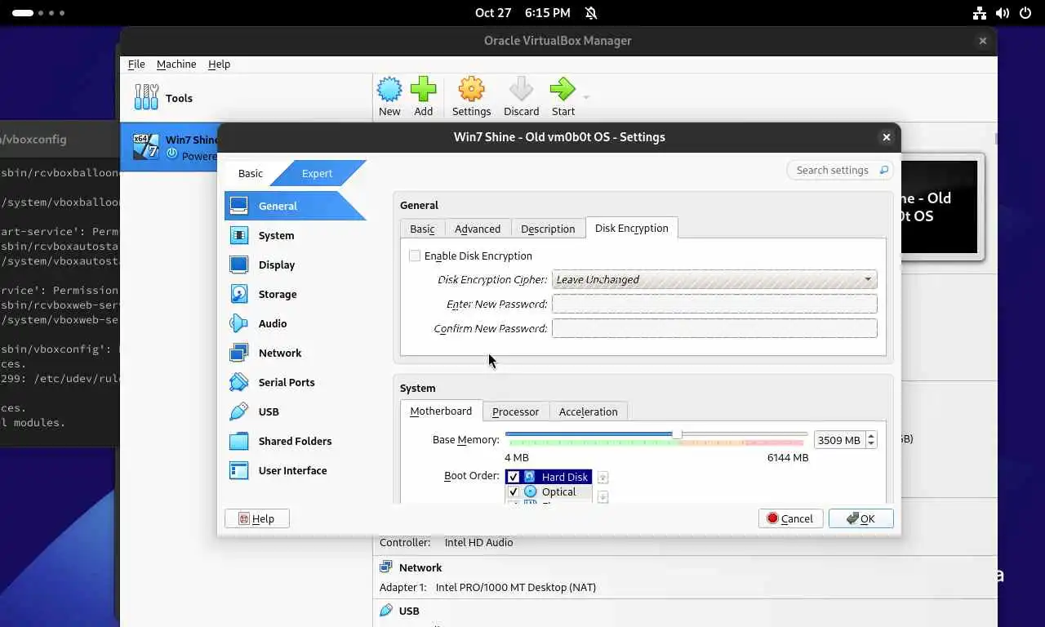Open the Acceleration tab under System
The width and height of the screenshot is (1045, 627).
click(x=588, y=411)
